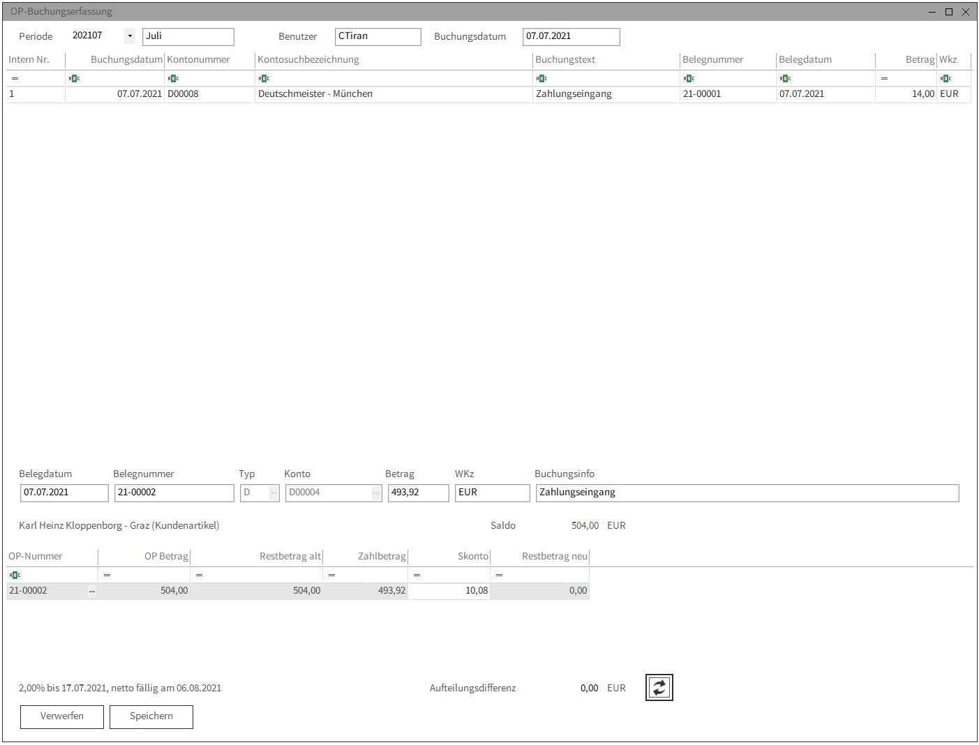Select the Betrag cell 14,00
This screenshot has height=745, width=979.
point(906,94)
